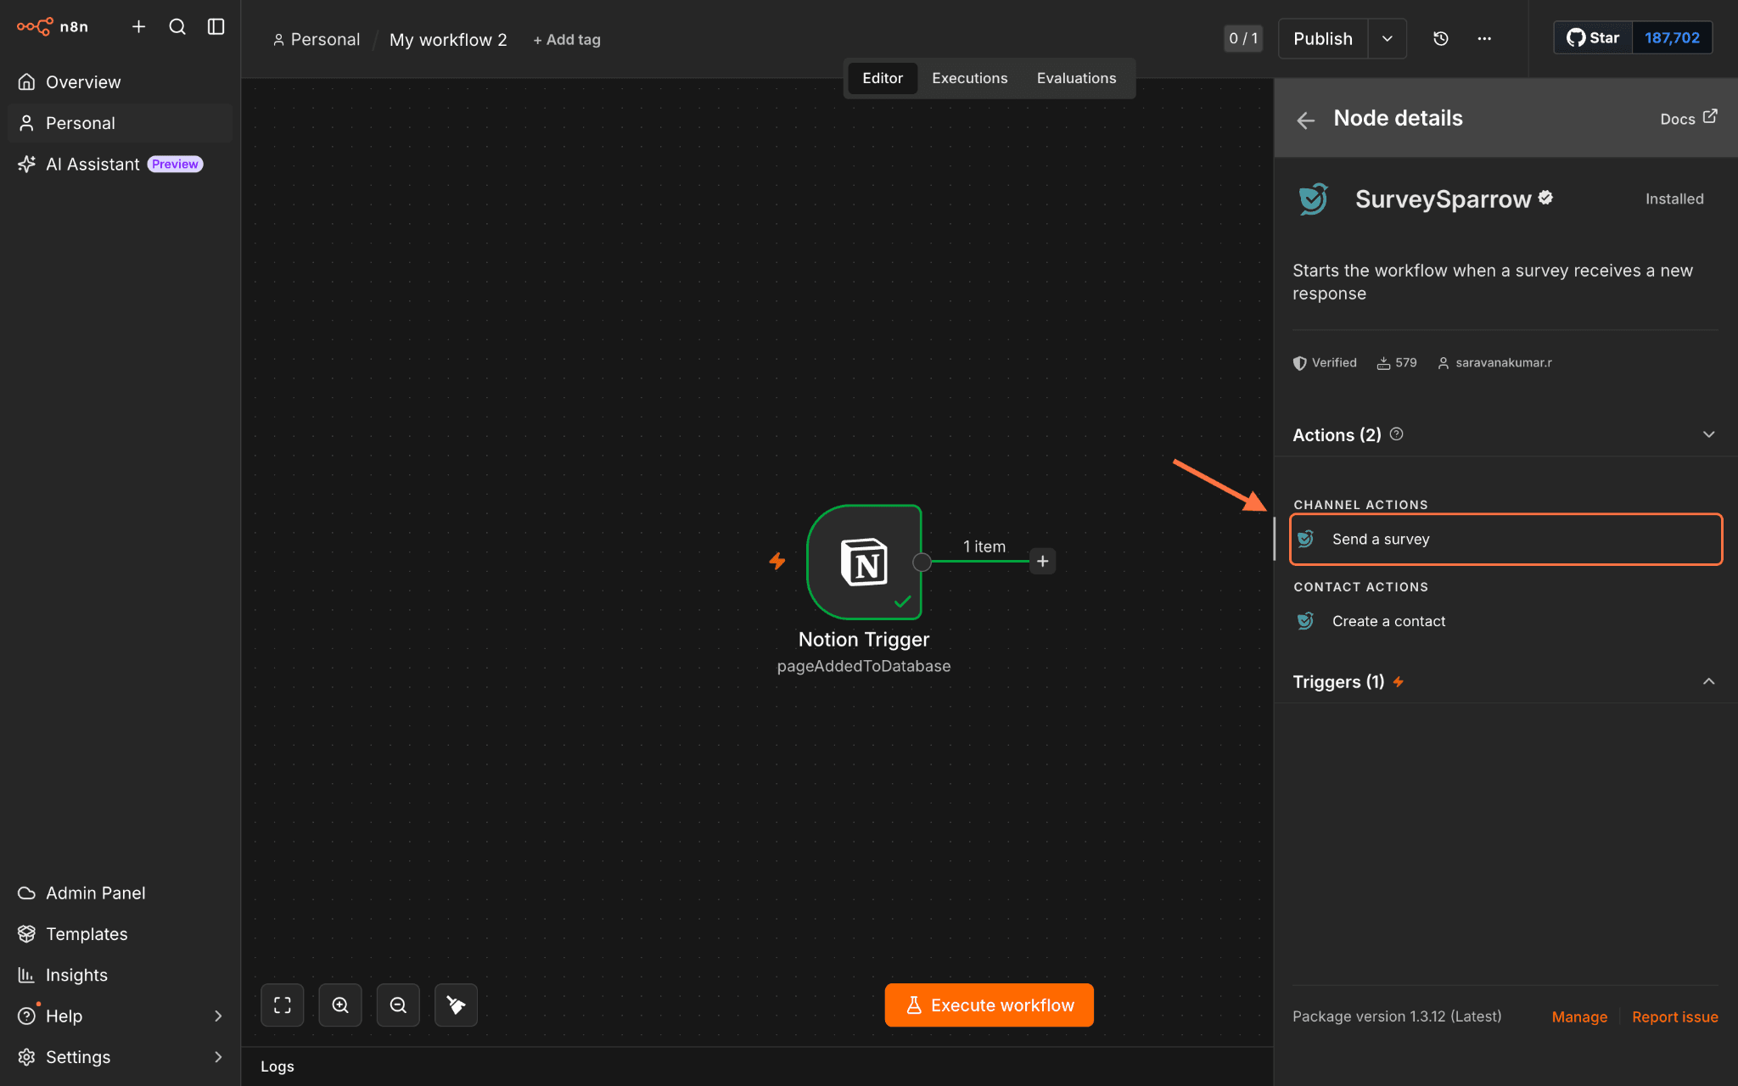1738x1086 pixels.
Task: Click Add tag next to workflow name
Action: coord(567,40)
